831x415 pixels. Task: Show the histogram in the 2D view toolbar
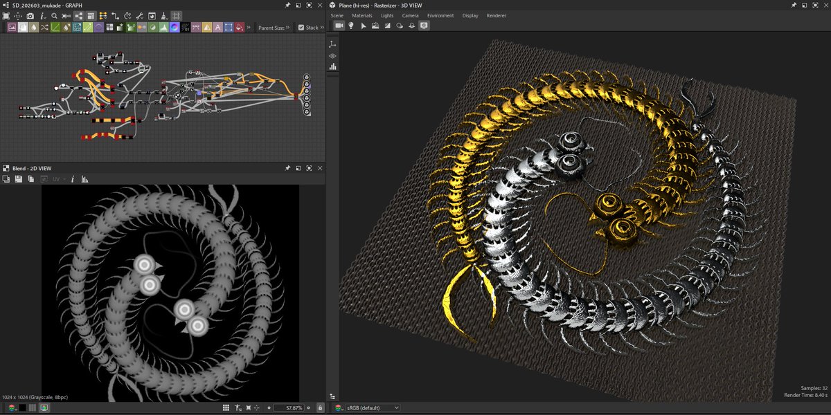[x=84, y=179]
